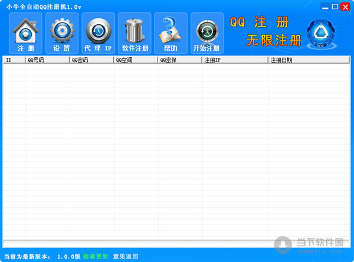Click the 1.0.0版 version text
The width and height of the screenshot is (354, 262).
click(x=68, y=256)
